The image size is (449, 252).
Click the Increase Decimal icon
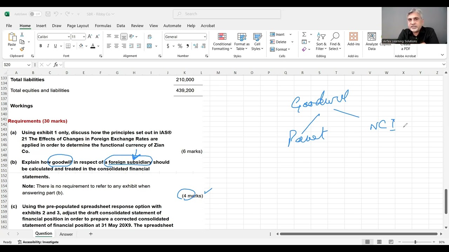[x=196, y=46]
